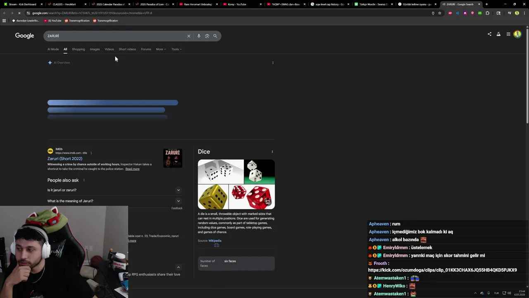The image size is (529, 298).
Task: Click the share results icon
Action: pyautogui.click(x=489, y=34)
